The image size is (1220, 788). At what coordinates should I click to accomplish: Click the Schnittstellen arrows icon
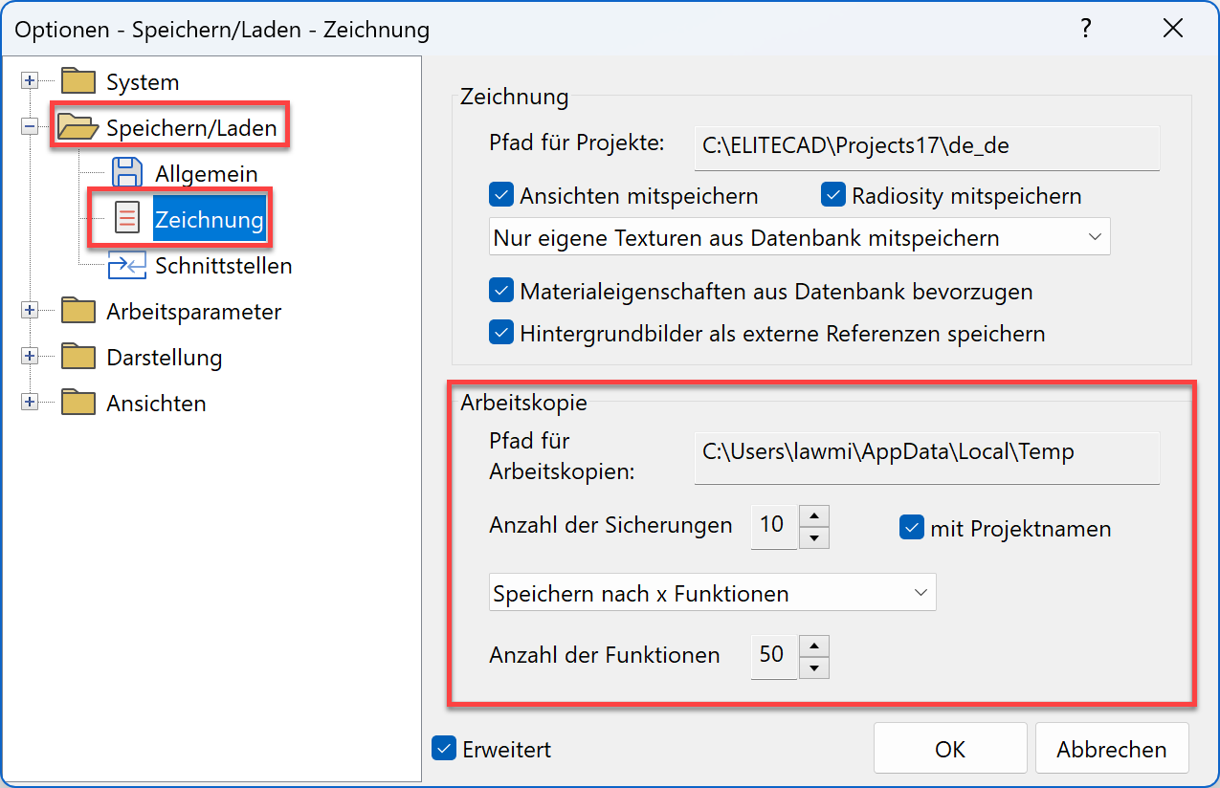click(127, 265)
